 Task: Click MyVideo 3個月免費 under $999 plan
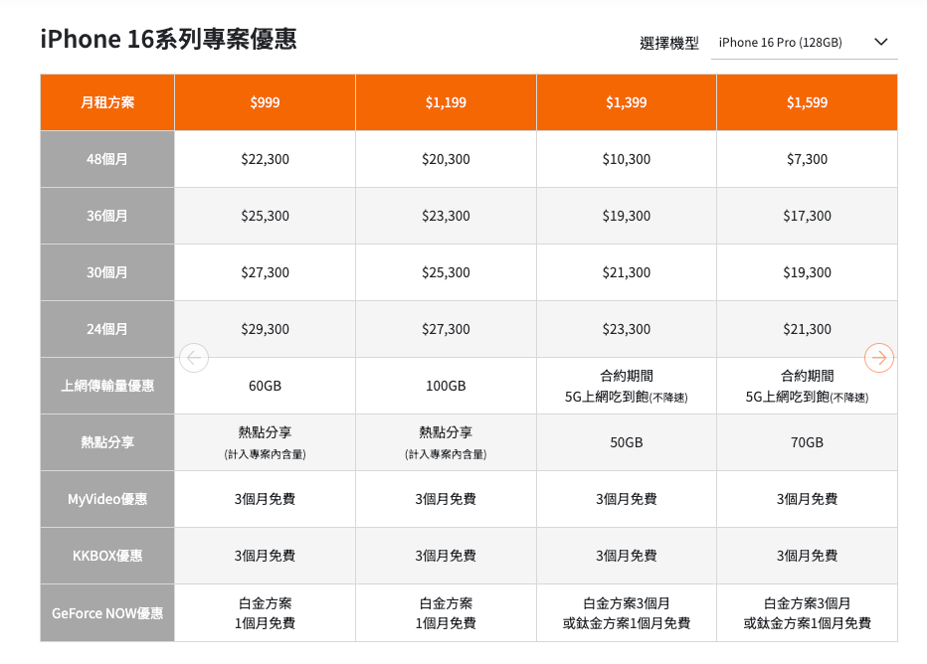(x=265, y=499)
